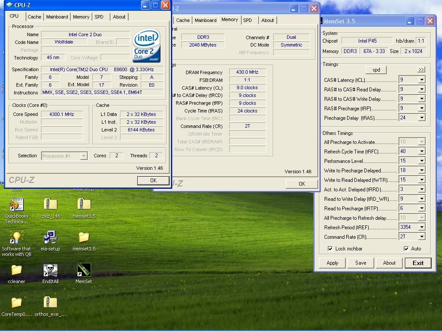The width and height of the screenshot is (442, 331).
Task: Click Exit in MemSet
Action: pos(418,263)
